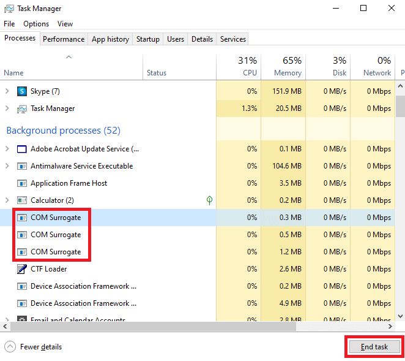Click icon of COM Surrogate using 0.3 MB
This screenshot has height=361, width=405.
[x=21, y=218]
